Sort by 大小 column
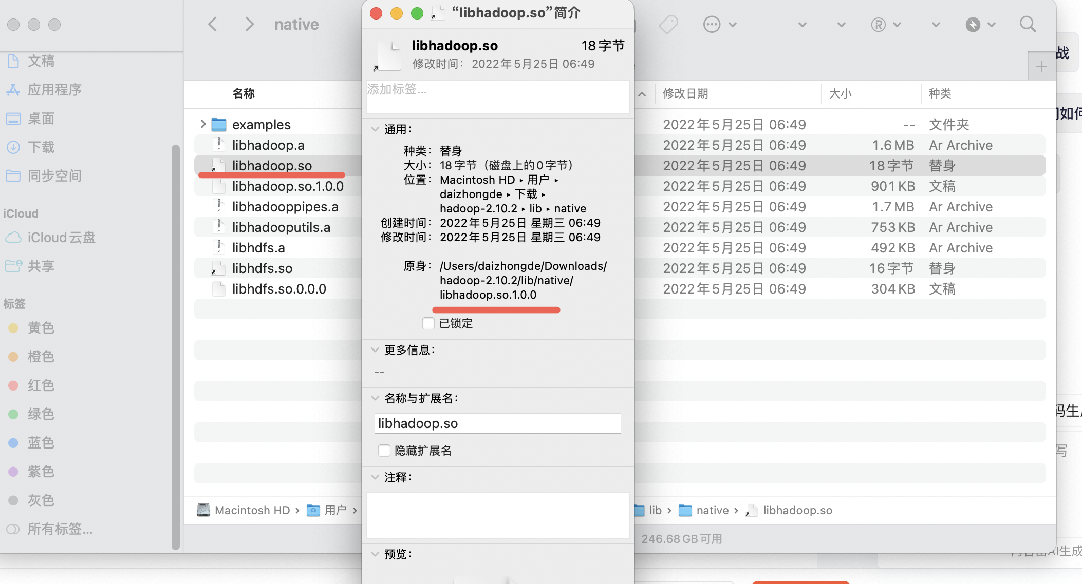This screenshot has width=1082, height=584. tap(840, 93)
